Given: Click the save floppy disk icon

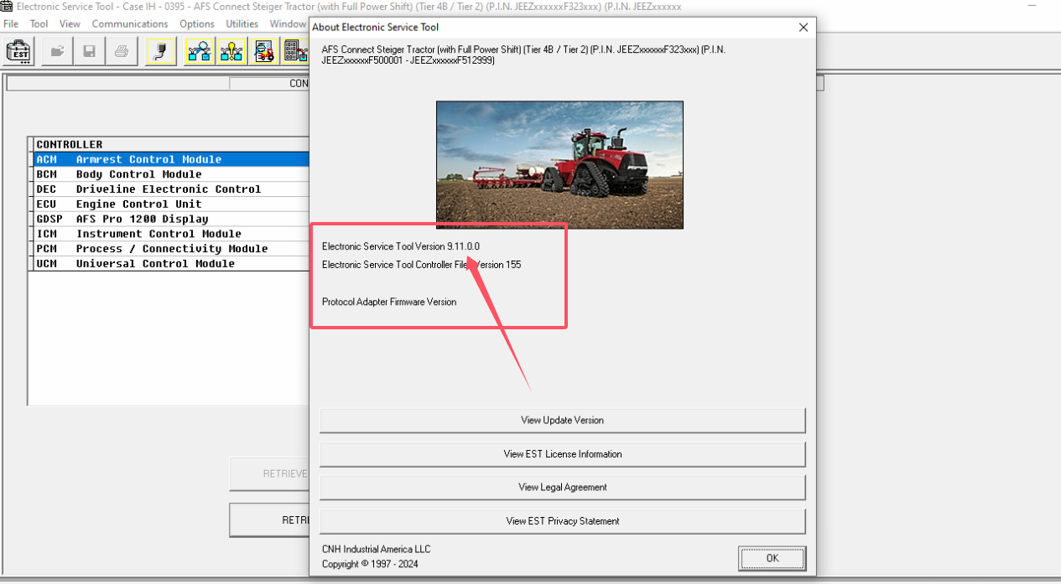Looking at the screenshot, I should click(90, 51).
